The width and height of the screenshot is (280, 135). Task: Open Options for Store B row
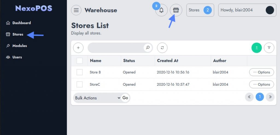(x=261, y=72)
